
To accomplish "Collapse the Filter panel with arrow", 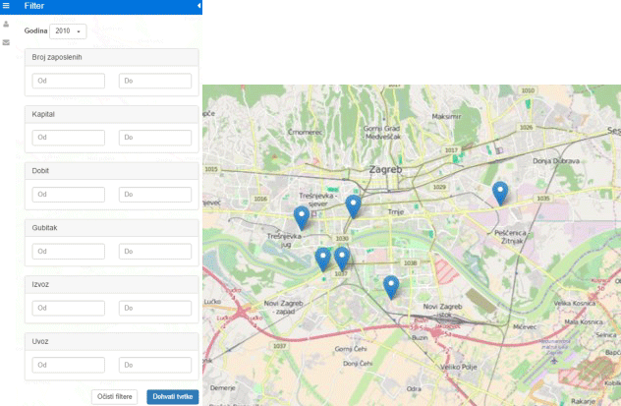I will pos(198,6).
